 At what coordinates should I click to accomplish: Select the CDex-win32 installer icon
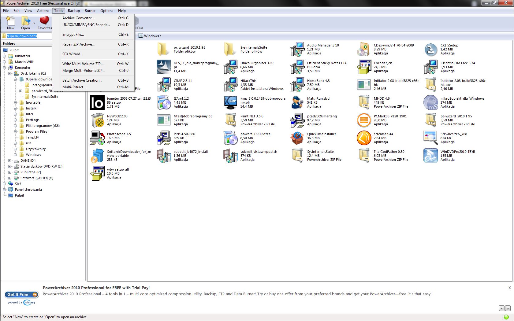pos(364,49)
